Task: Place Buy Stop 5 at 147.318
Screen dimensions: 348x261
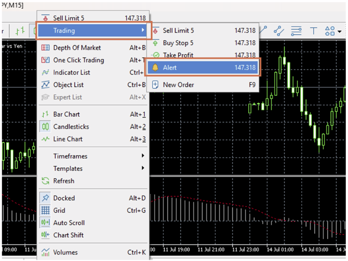Action: click(178, 43)
